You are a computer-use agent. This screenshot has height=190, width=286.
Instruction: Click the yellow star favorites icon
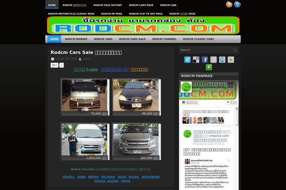(x=231, y=60)
